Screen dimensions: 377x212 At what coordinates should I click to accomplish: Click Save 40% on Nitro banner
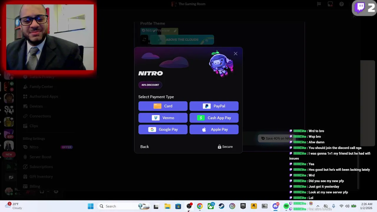coord(277,138)
